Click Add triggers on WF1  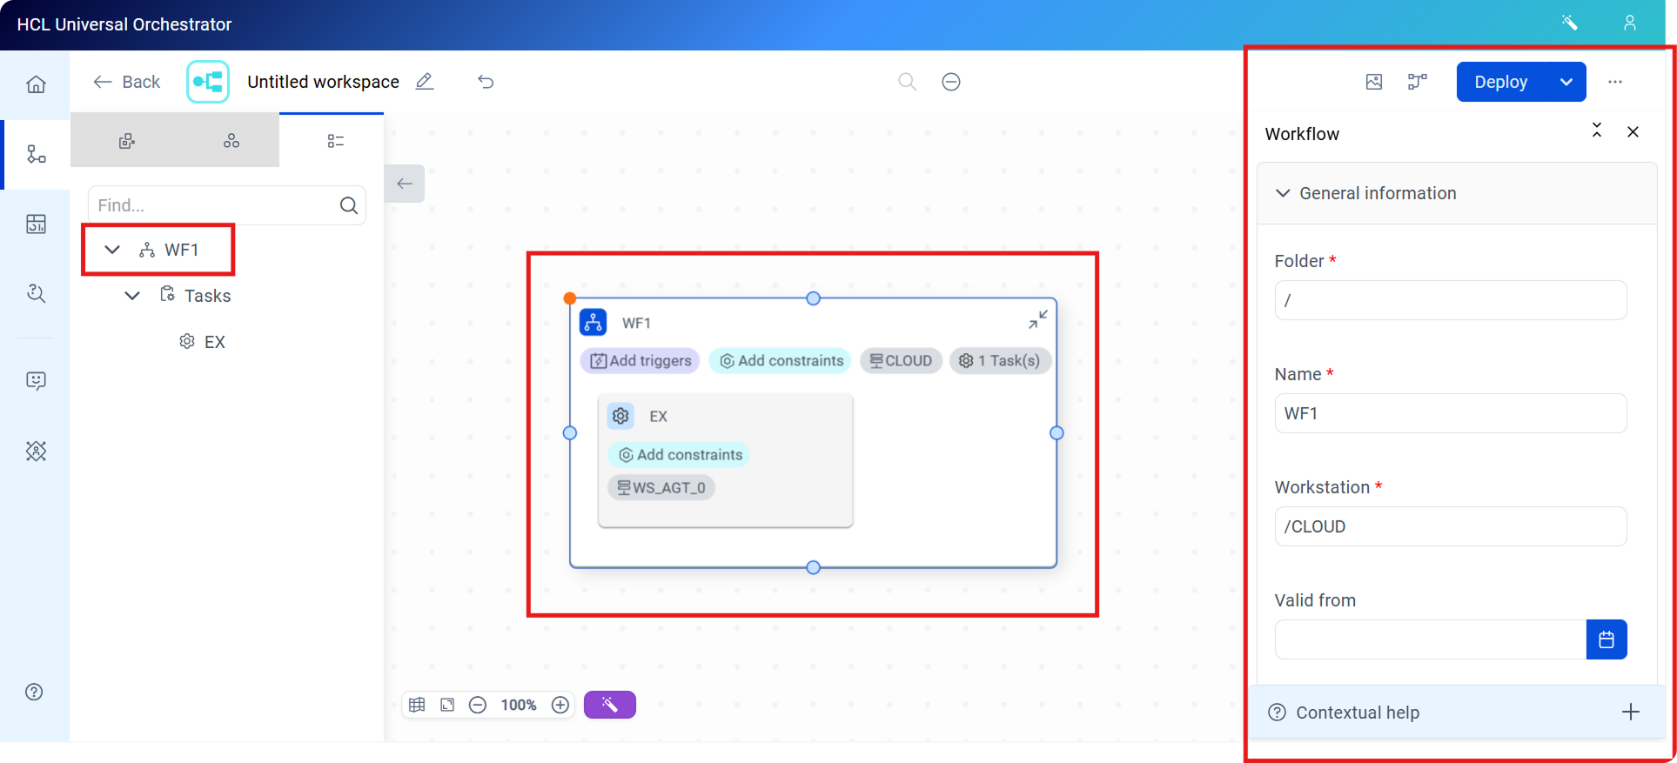(x=641, y=361)
